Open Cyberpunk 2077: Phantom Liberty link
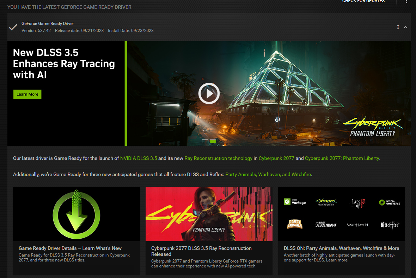This screenshot has height=278, width=416. pyautogui.click(x=342, y=158)
